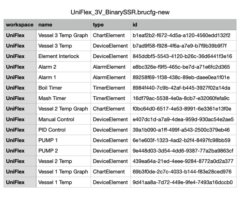Select the table title UniFlex_3V_BinarySSR.brucfg-new
The height and width of the screenshot is (198, 250).
point(120,12)
